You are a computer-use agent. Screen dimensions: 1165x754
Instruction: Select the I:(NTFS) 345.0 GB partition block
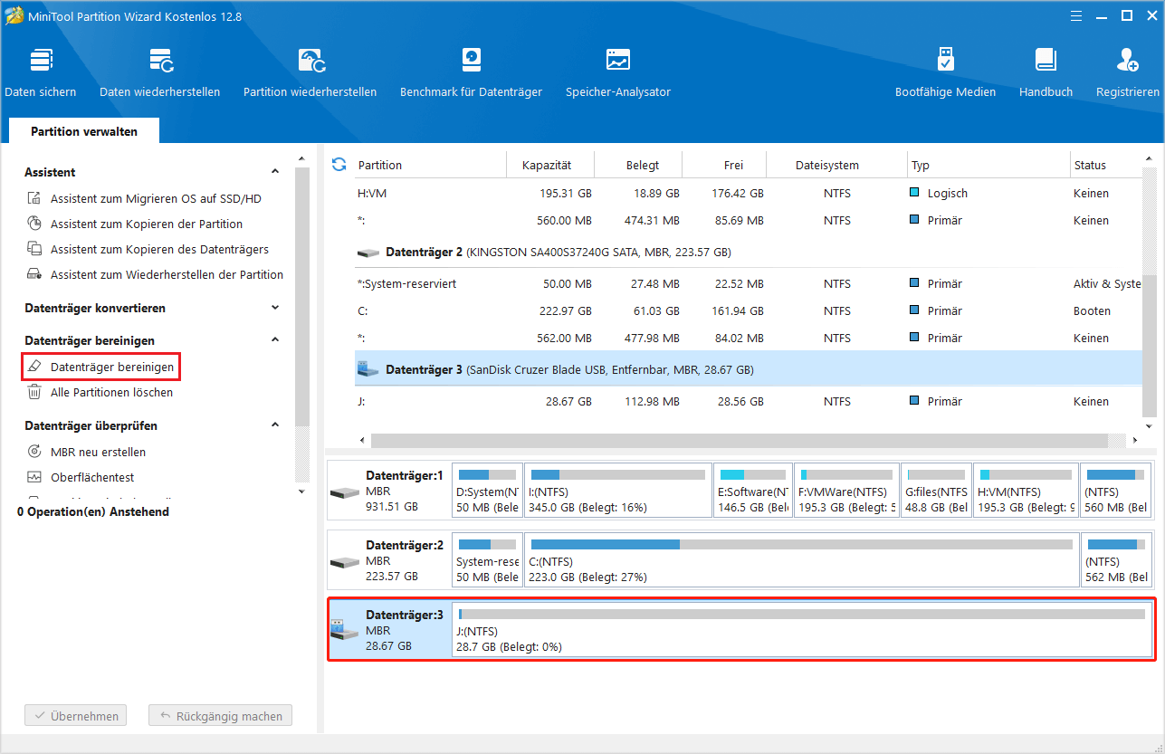coord(618,491)
